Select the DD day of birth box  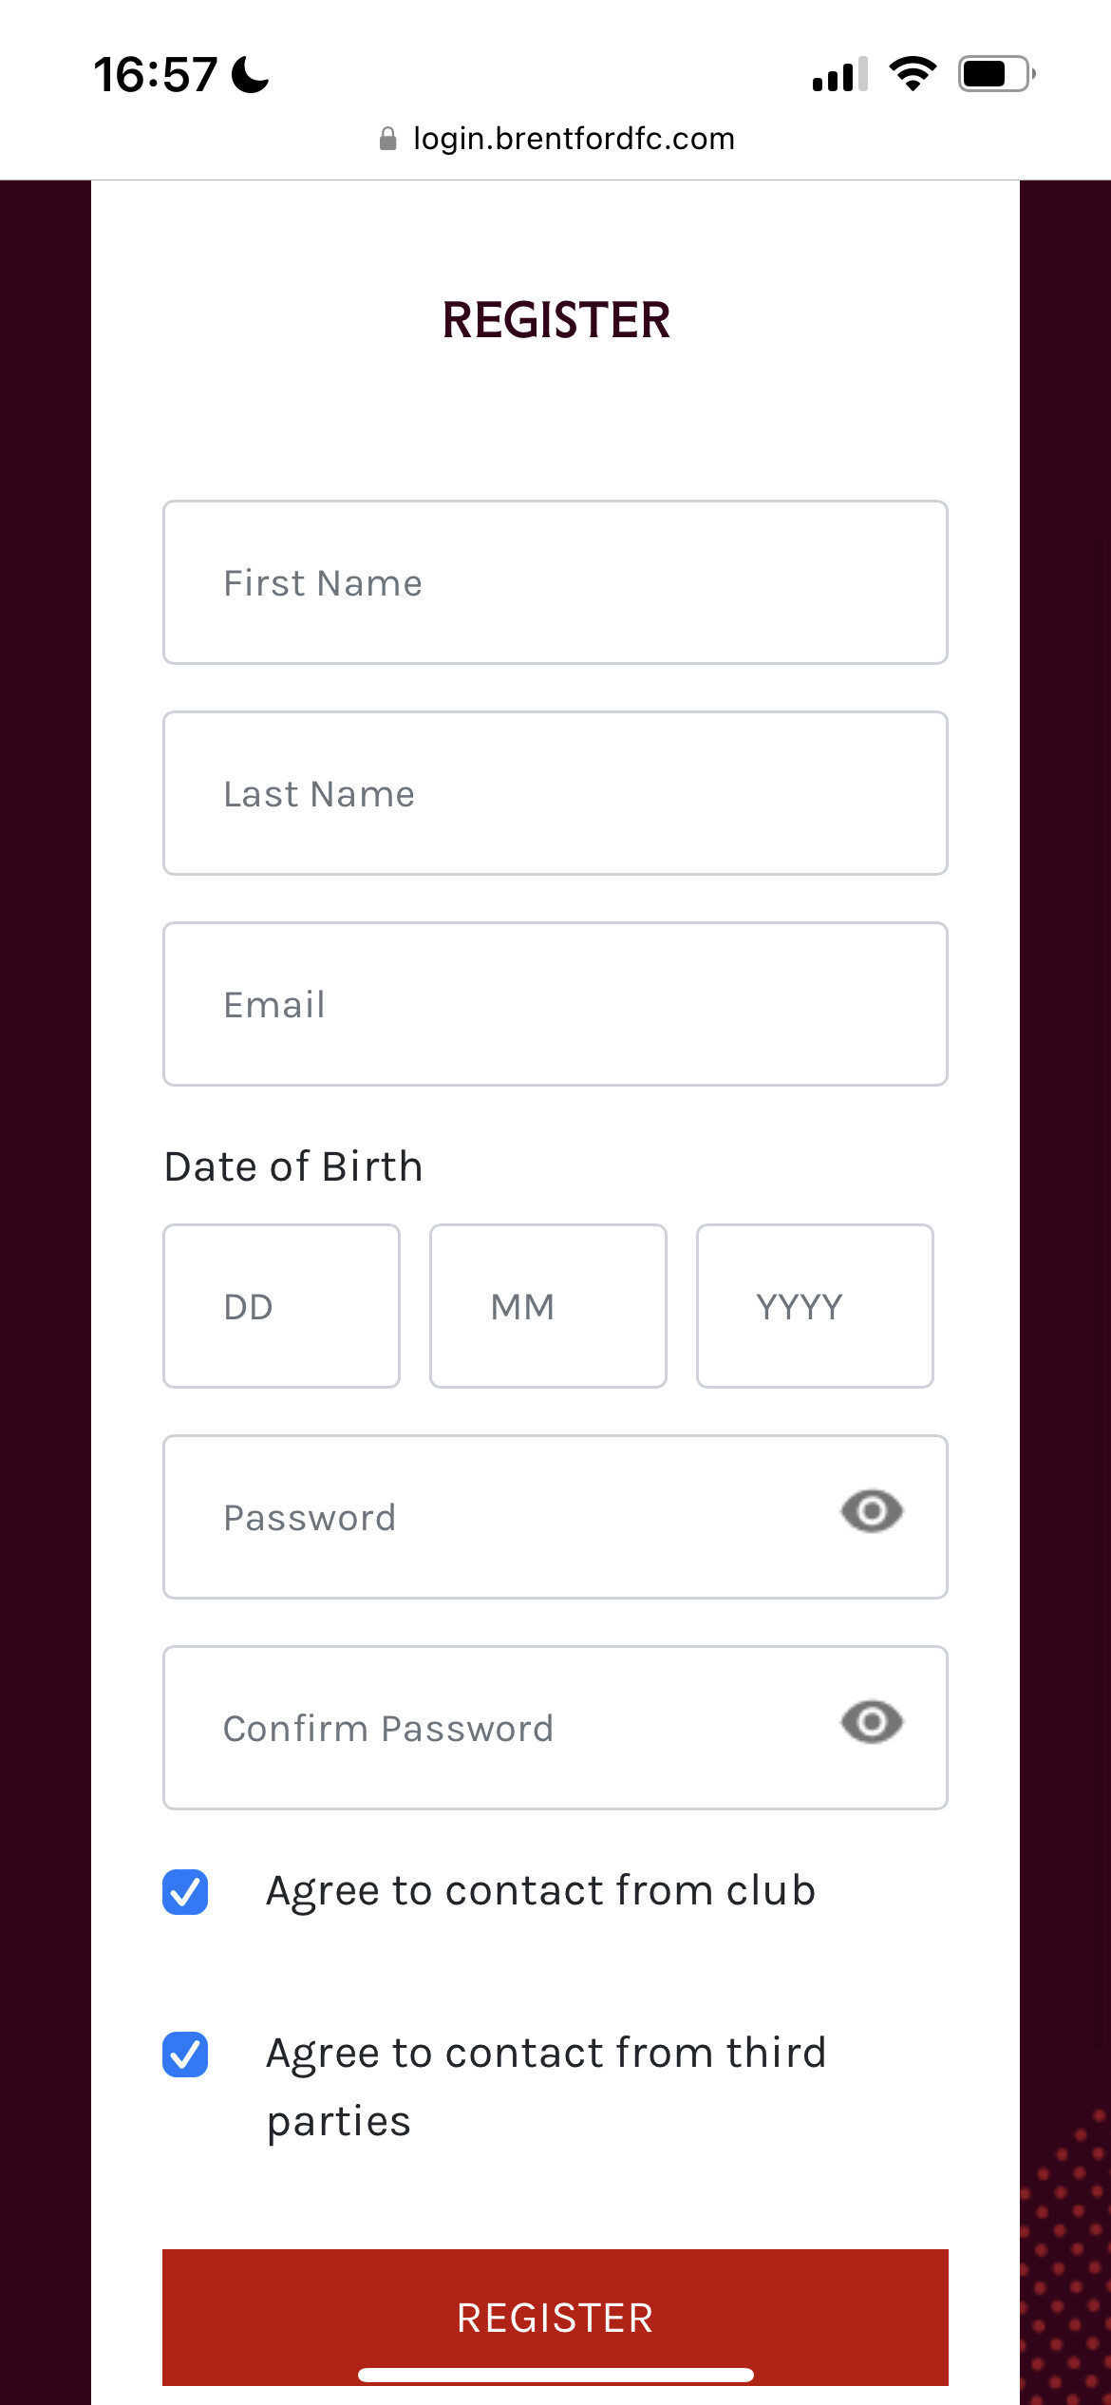281,1306
